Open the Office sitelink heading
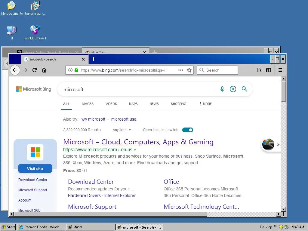 [x=171, y=182]
